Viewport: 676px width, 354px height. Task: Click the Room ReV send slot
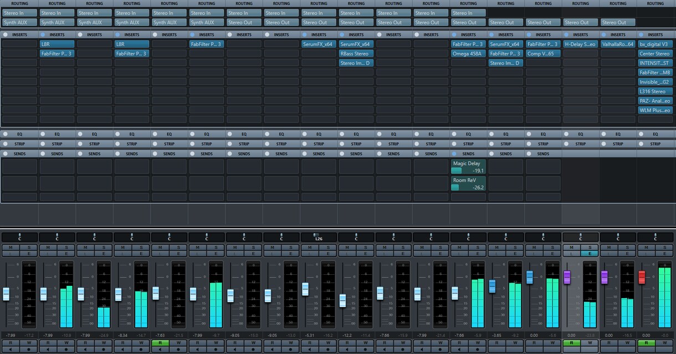[x=468, y=184]
